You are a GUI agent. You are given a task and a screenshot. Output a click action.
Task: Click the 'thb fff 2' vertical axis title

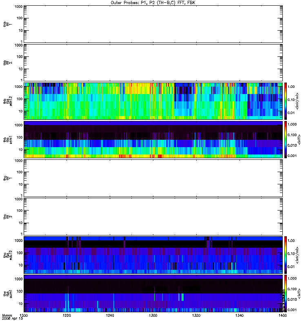[x=8, y=63]
